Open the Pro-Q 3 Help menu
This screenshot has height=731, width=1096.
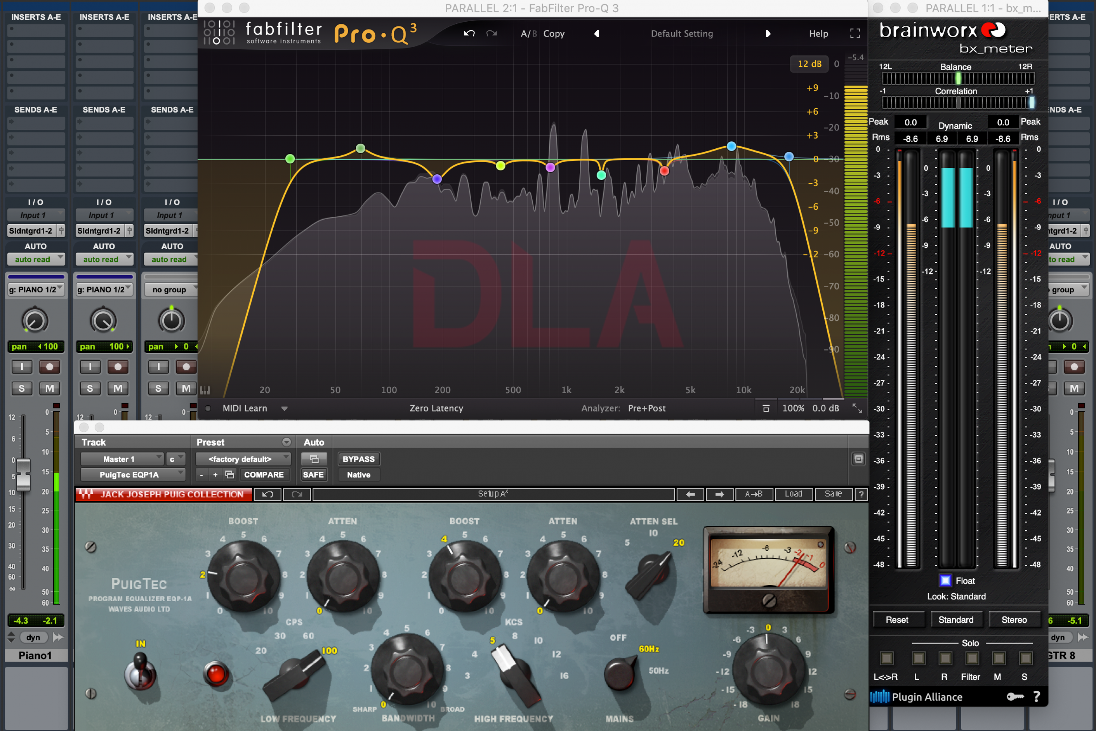[818, 34]
